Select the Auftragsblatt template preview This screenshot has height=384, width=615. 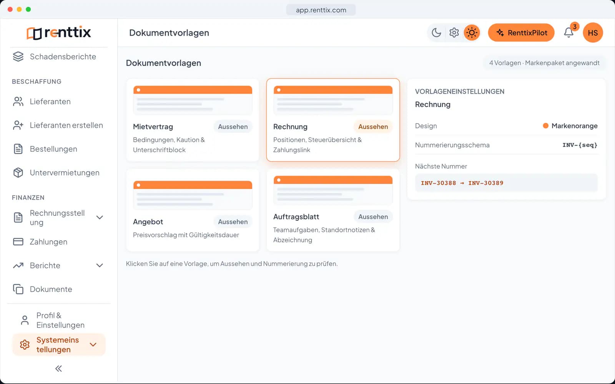click(333, 190)
